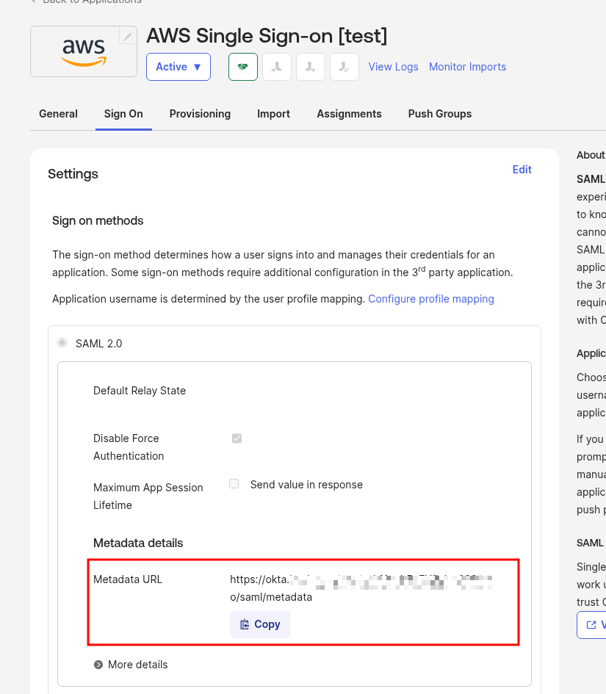606x694 pixels.
Task: Open Configure profile mapping link
Action: pos(430,299)
